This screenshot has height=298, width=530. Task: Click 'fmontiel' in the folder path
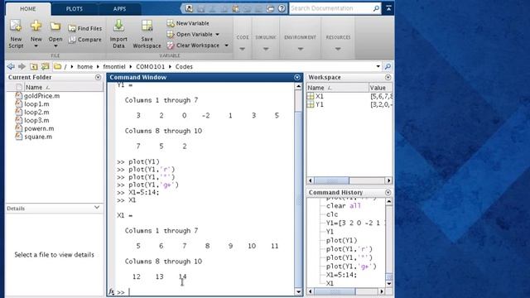click(114, 66)
